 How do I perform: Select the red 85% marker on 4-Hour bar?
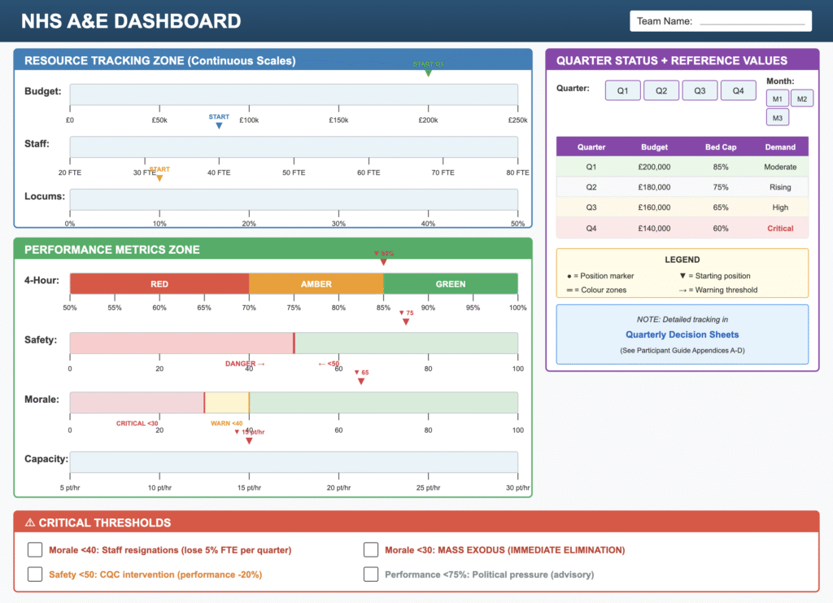383,260
